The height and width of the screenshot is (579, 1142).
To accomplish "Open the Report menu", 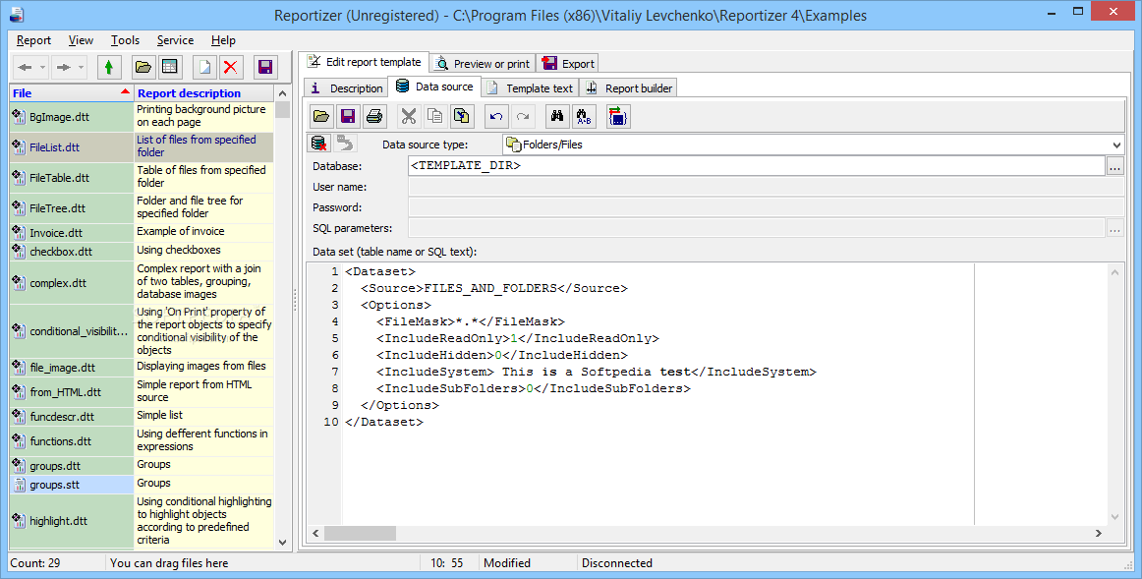I will [x=33, y=40].
